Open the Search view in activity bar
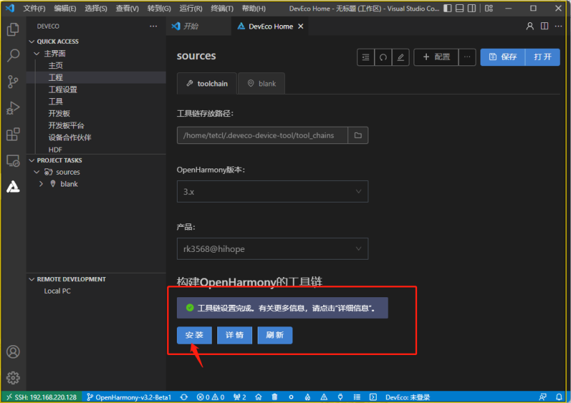The width and height of the screenshot is (571, 403). [13, 56]
